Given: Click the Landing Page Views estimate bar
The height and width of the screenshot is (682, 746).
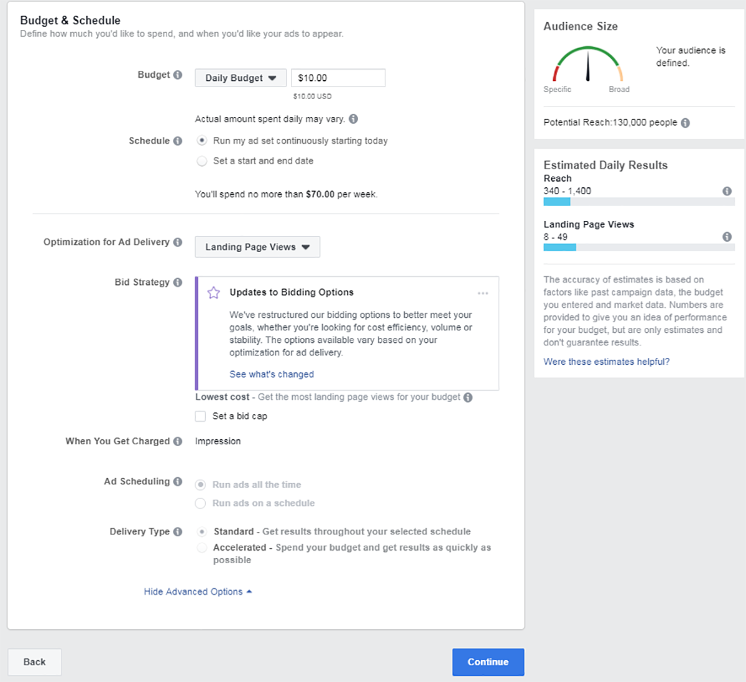Looking at the screenshot, I should coord(638,248).
